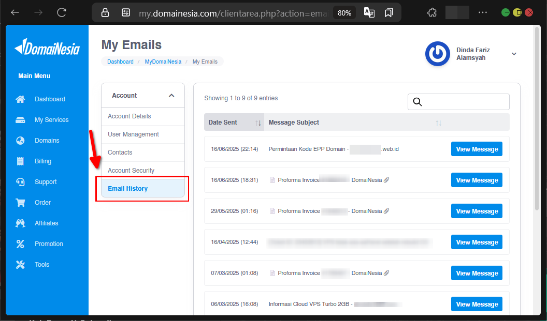
Task: Click the "Showing 1 to 9 of 9 entries" text
Action: (x=241, y=98)
